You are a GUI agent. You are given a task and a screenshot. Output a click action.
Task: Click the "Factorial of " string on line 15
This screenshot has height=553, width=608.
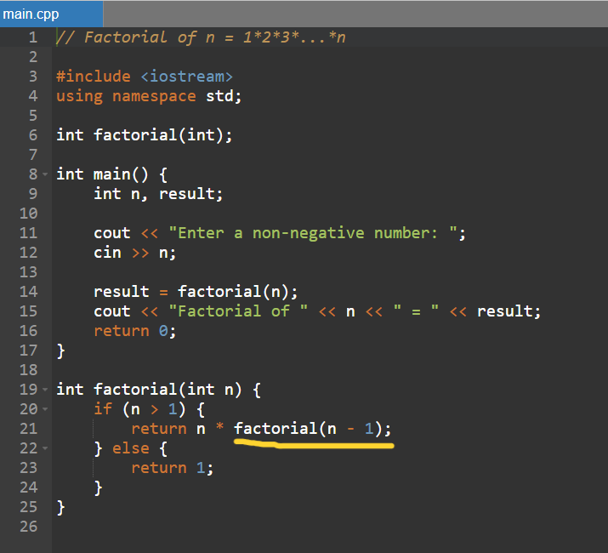pos(238,311)
